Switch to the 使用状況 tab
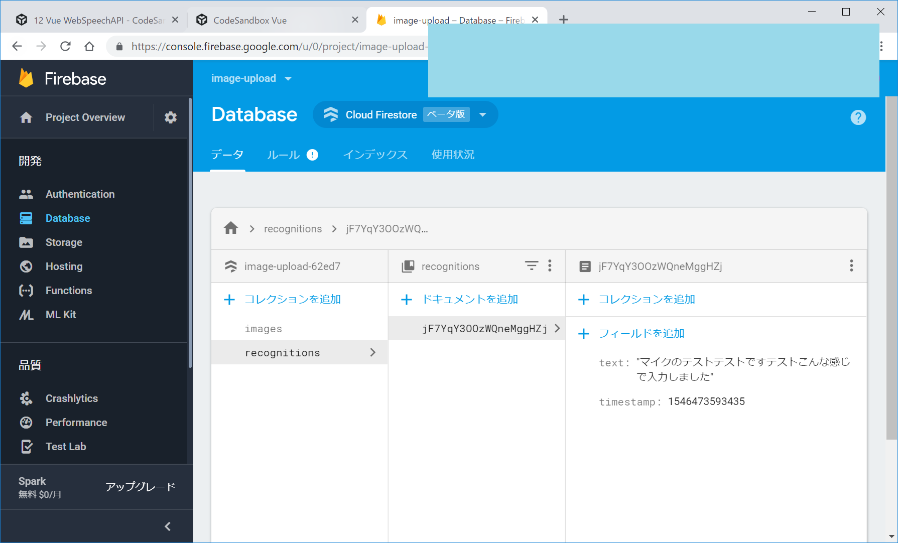The image size is (898, 543). (453, 155)
